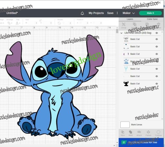Click the lock aspect ratio icon by Size
The height and width of the screenshot is (147, 165).
point(40,20)
